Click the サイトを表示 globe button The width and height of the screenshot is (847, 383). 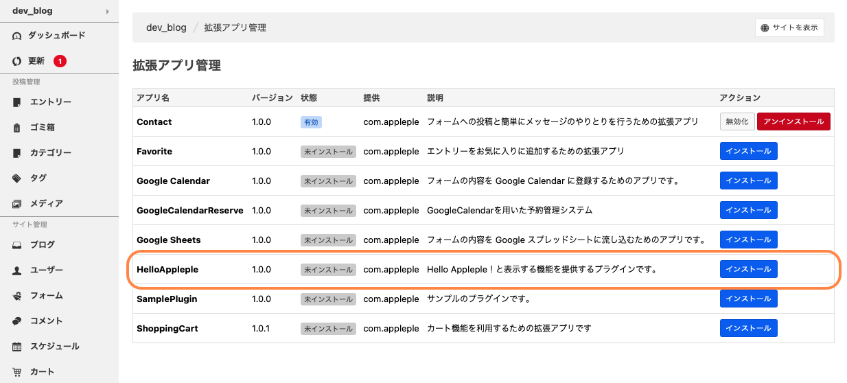click(x=789, y=28)
